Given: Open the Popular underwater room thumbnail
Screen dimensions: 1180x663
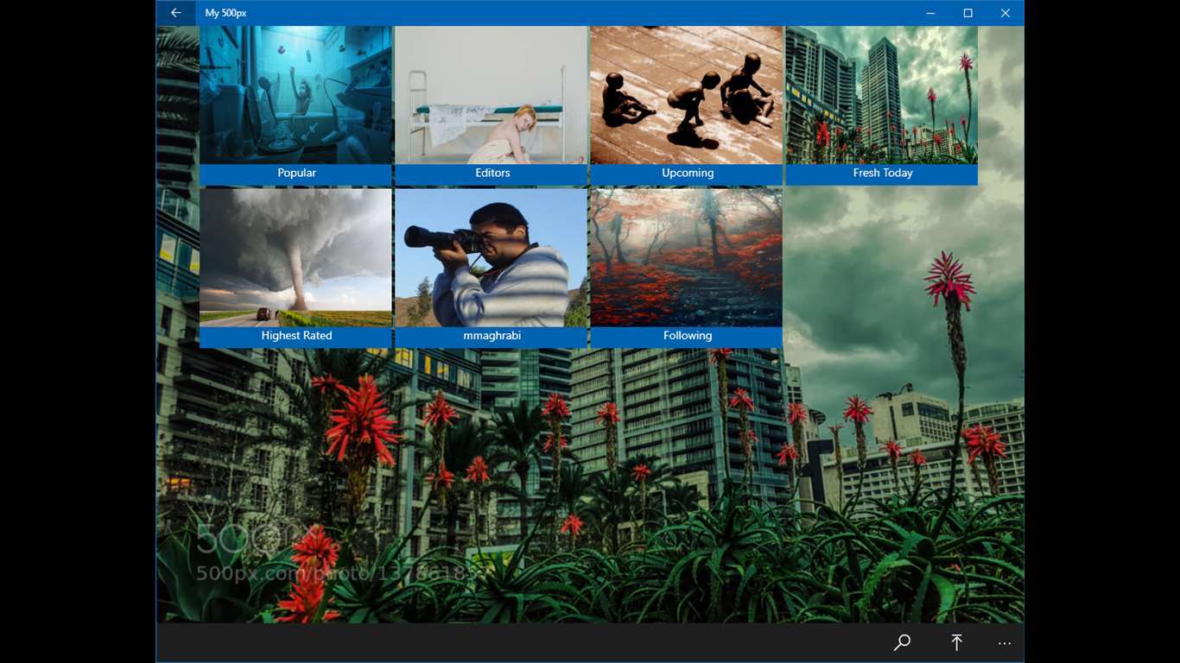Looking at the screenshot, I should tap(295, 95).
